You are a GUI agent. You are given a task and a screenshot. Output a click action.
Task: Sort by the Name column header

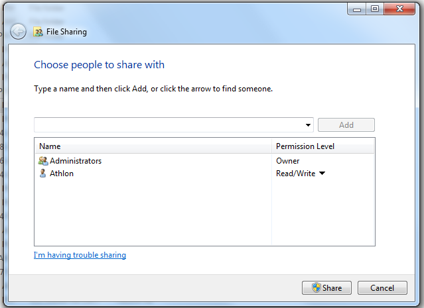point(153,146)
